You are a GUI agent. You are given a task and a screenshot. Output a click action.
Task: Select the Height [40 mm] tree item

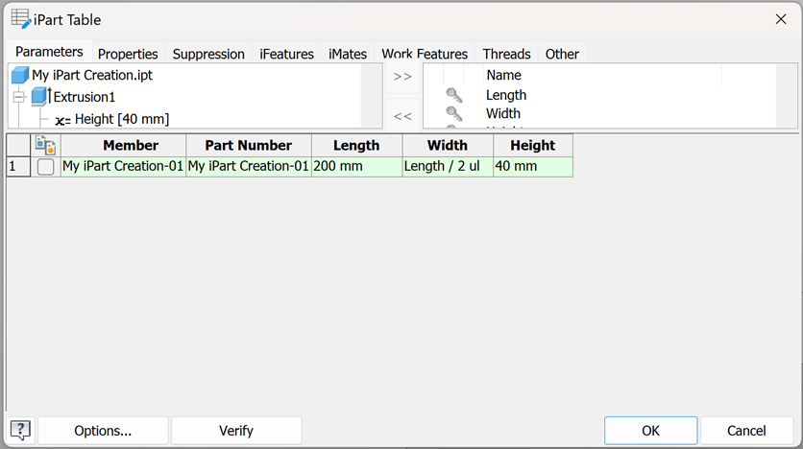[x=122, y=119]
